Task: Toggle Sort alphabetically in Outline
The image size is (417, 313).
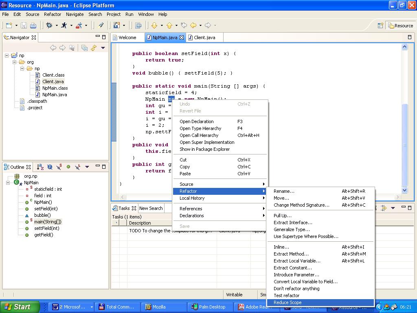Action: click(40, 167)
